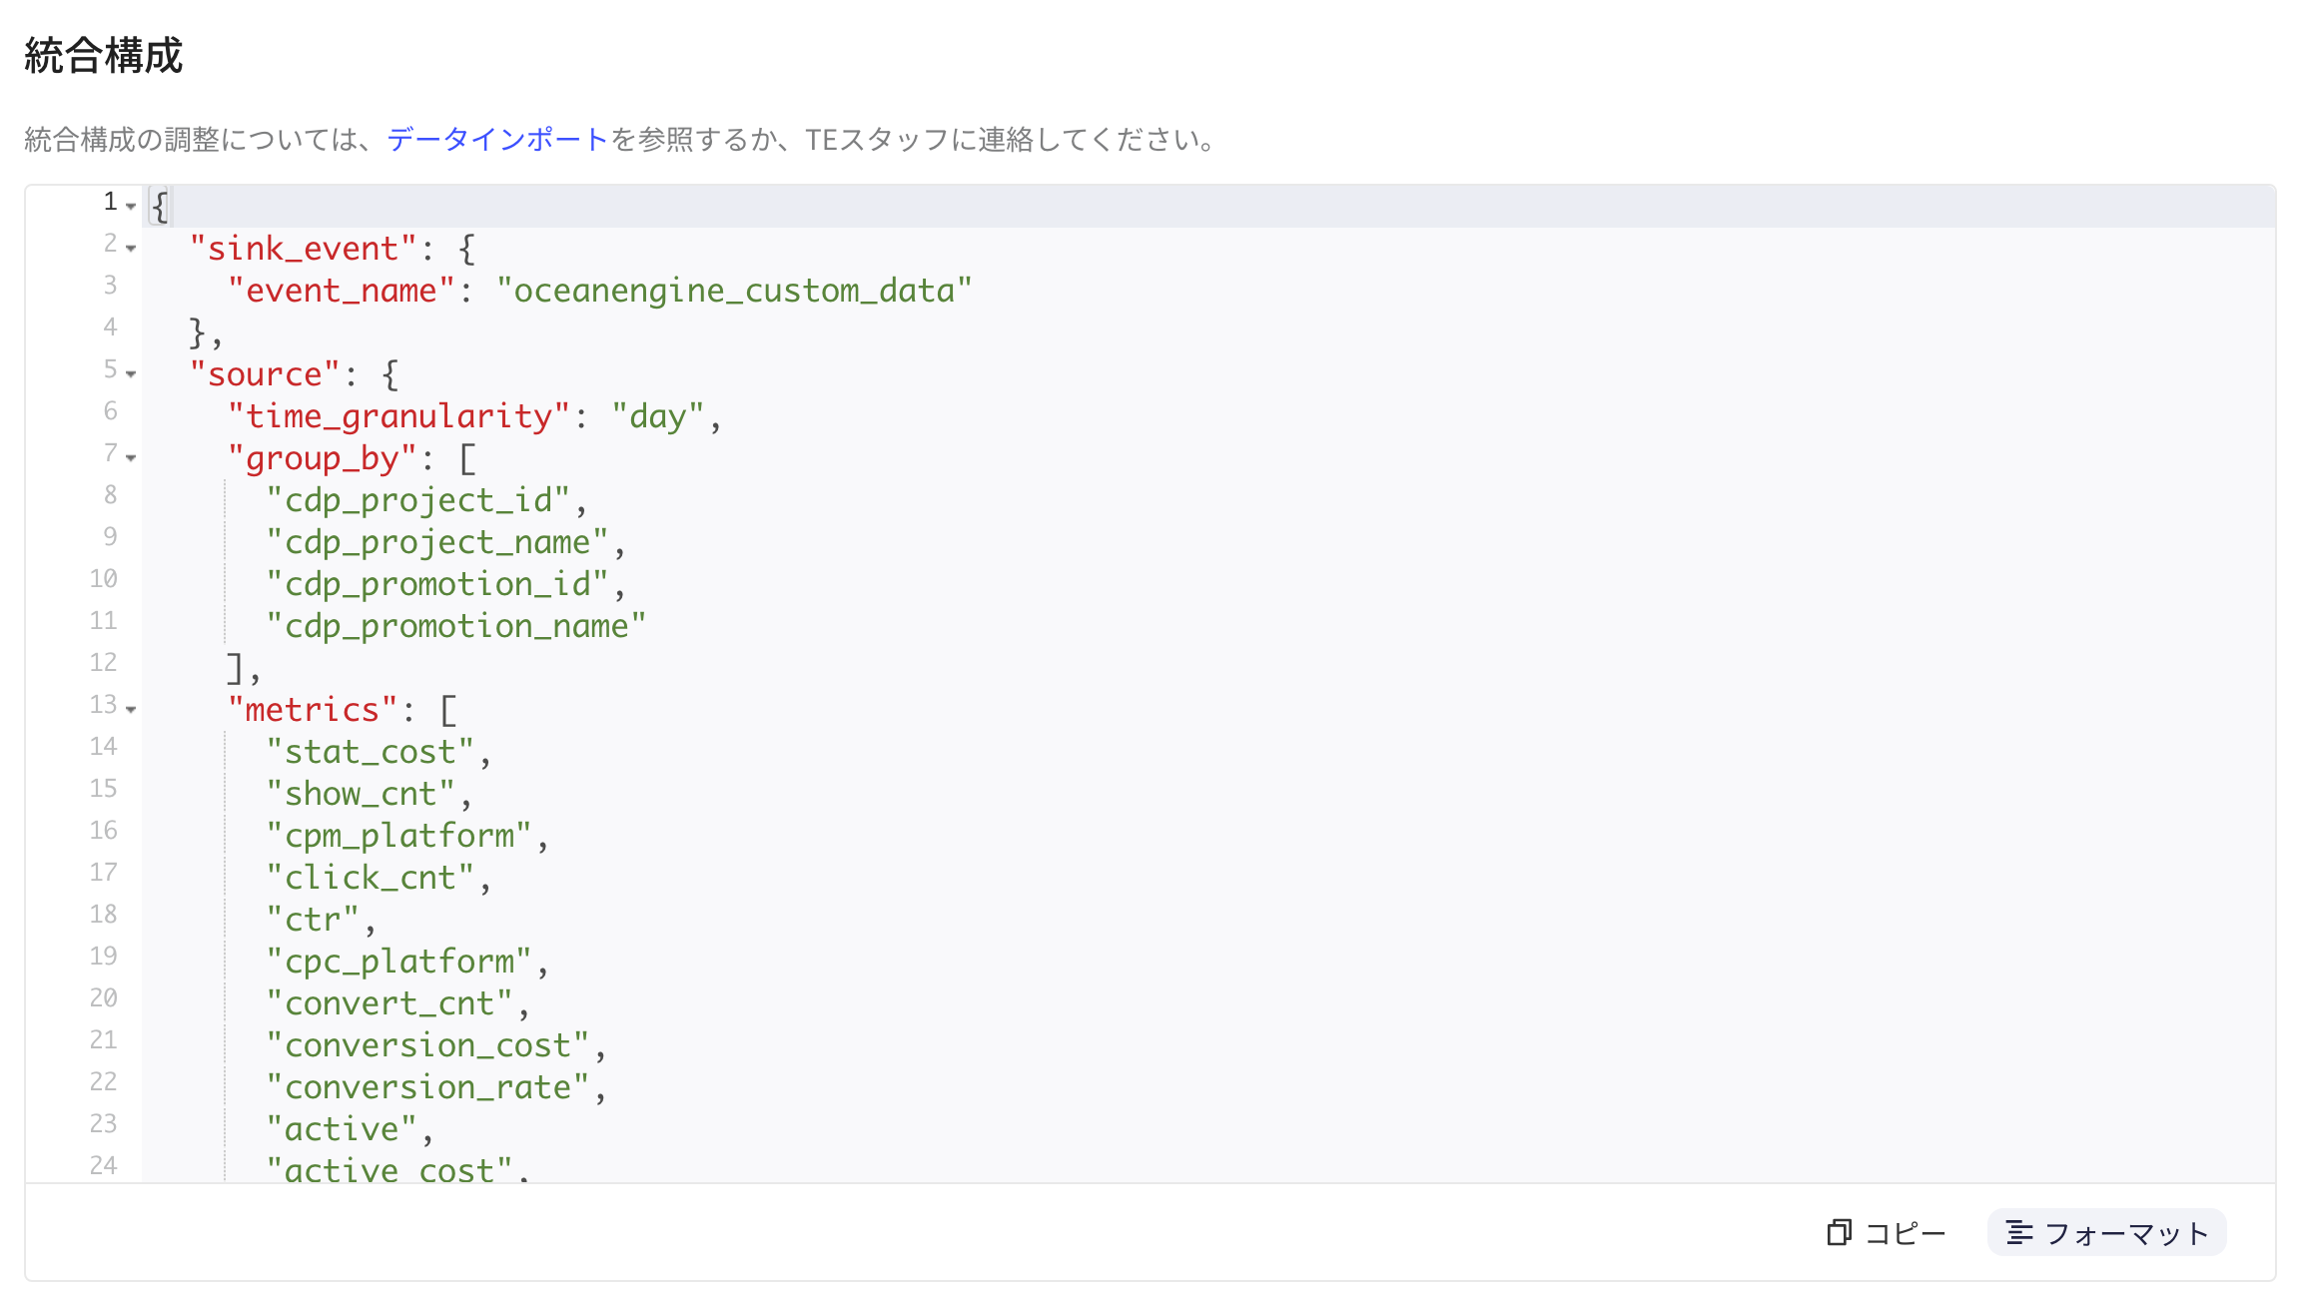Click line number 3 in the gutter

pyautogui.click(x=110, y=285)
